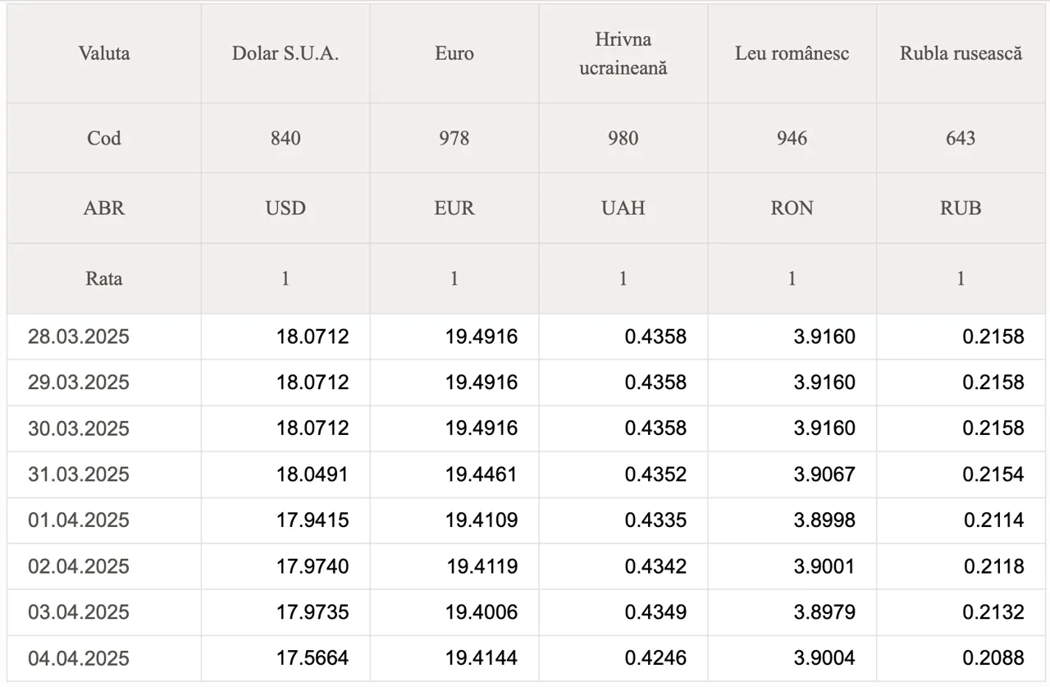Image resolution: width=1050 pixels, height=687 pixels.
Task: Click the date 31.03.2025
Action: pos(79,474)
